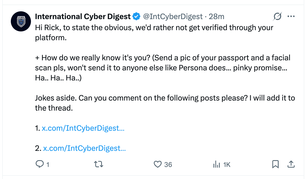The image size is (305, 179).
Task: Open Grok actions icon beside timestamp
Action: 277,17
